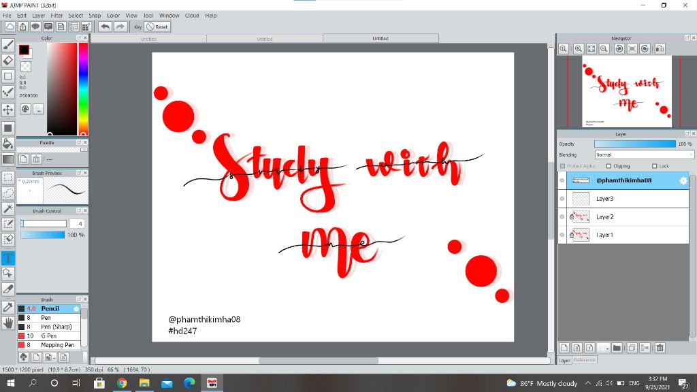The width and height of the screenshot is (697, 392).
Task: Click the rainbow hue bar
Action: tap(83, 89)
